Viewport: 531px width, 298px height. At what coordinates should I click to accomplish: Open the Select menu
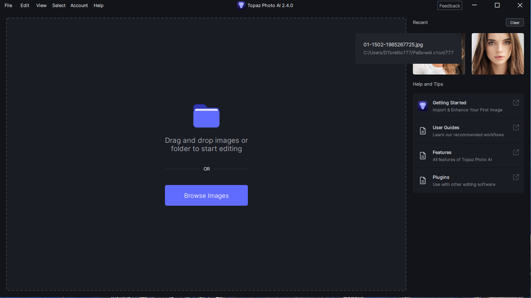[58, 5]
